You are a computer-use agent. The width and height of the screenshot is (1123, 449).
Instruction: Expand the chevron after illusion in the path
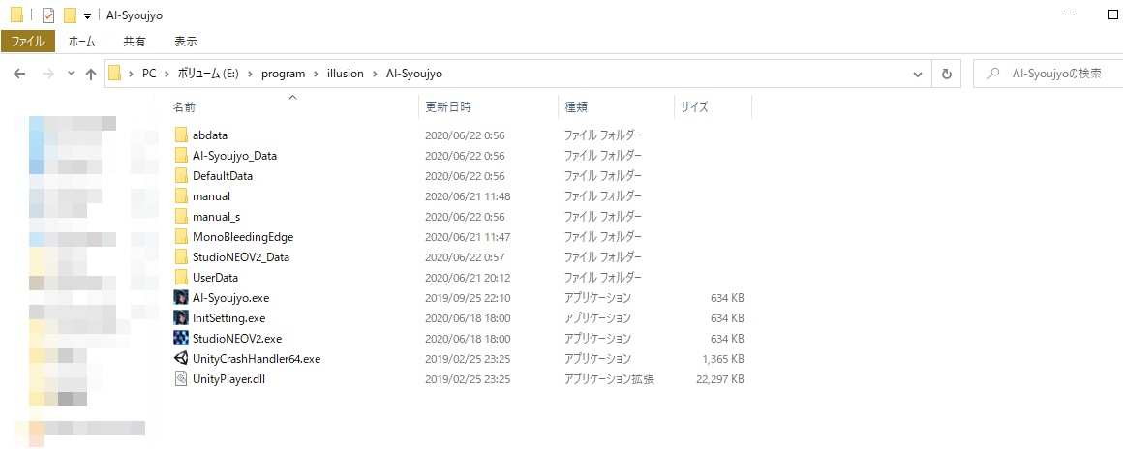pyautogui.click(x=375, y=73)
